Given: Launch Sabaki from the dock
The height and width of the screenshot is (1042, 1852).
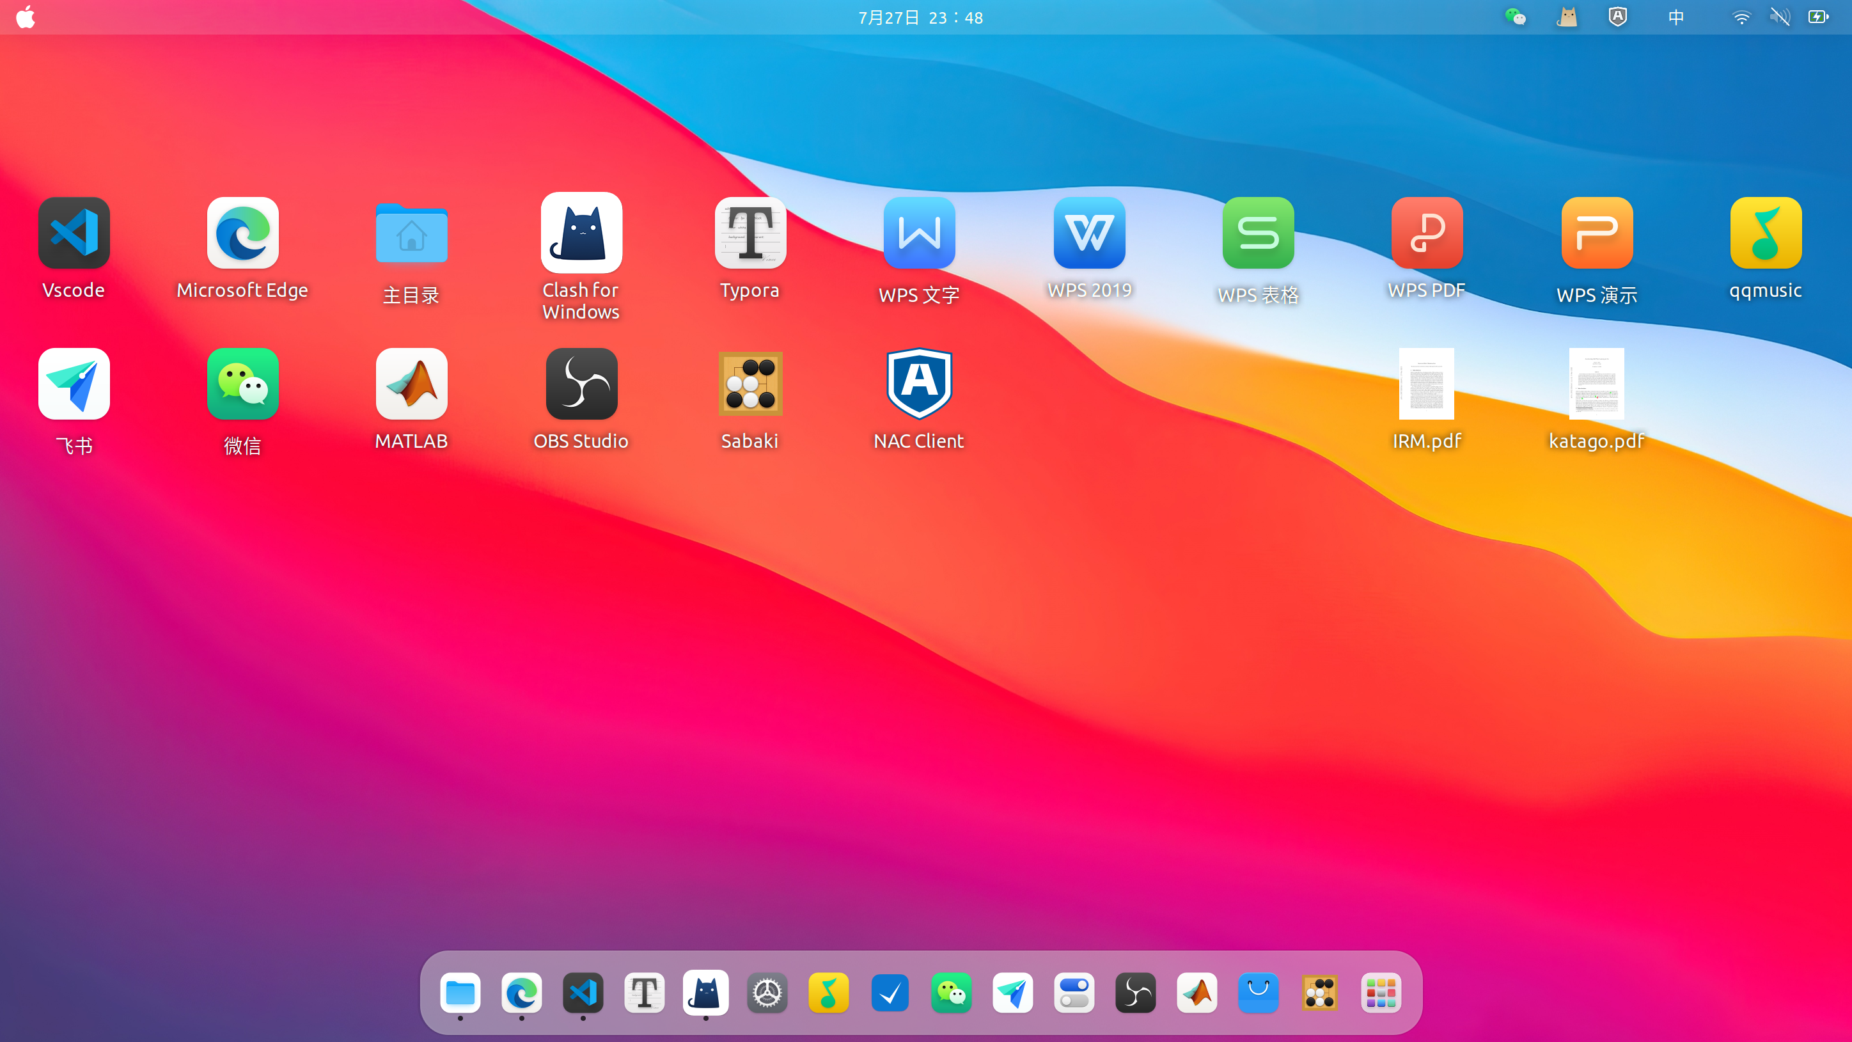Looking at the screenshot, I should coord(1320,993).
